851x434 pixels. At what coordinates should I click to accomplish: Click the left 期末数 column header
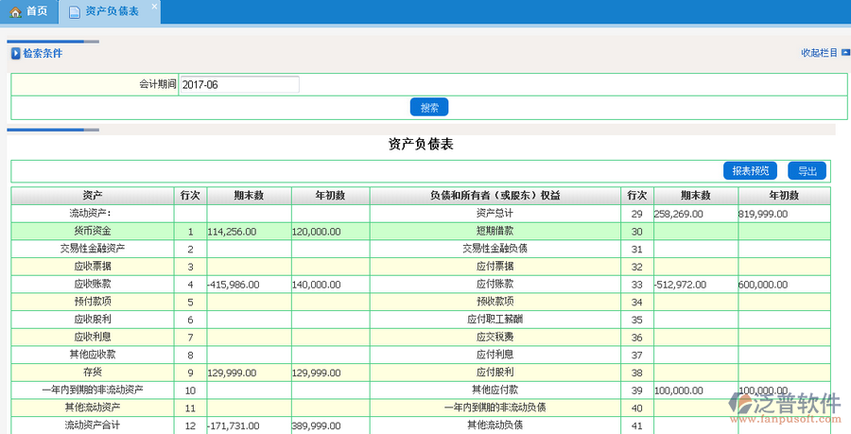[x=249, y=196]
